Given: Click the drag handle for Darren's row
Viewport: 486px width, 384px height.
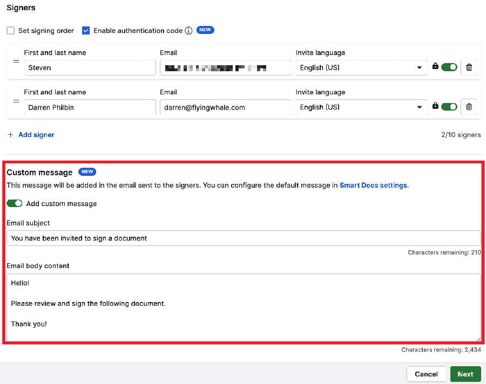Looking at the screenshot, I should 16,100.
